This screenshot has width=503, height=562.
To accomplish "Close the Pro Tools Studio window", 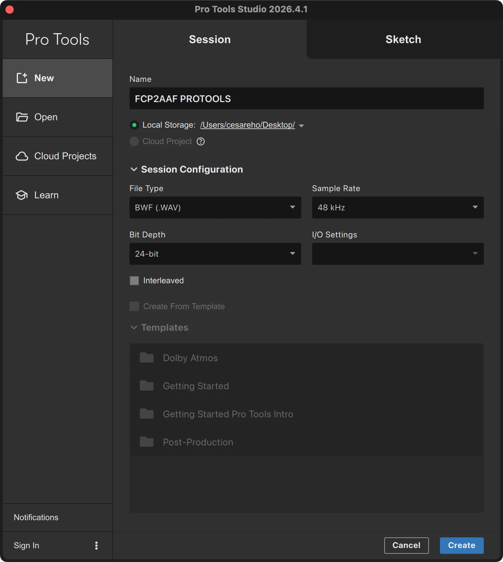I will coord(10,10).
